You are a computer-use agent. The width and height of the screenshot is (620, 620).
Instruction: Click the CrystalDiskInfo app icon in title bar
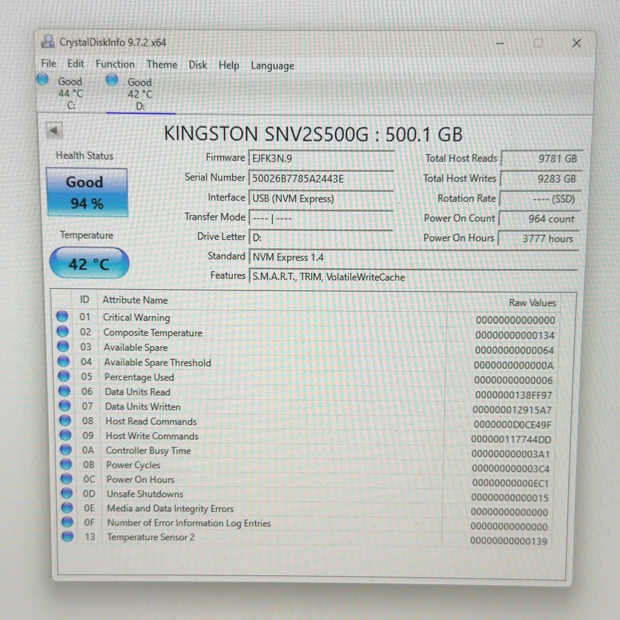[x=48, y=41]
